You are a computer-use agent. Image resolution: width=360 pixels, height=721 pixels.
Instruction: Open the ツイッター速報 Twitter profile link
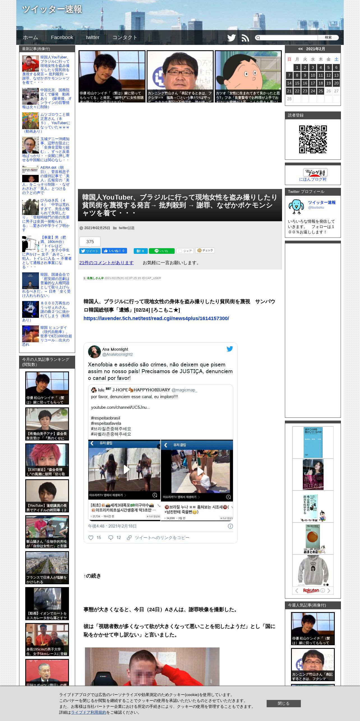[322, 202]
